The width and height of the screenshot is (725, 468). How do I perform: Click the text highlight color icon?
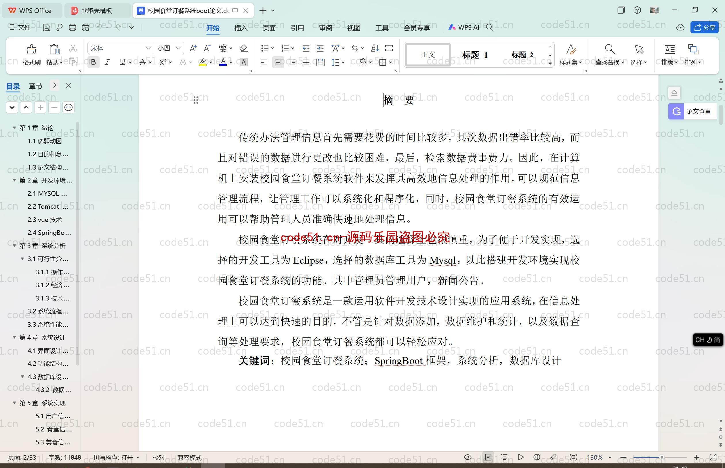(203, 62)
